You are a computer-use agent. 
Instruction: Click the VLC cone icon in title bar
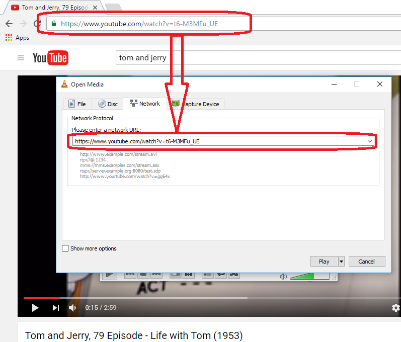pos(64,84)
